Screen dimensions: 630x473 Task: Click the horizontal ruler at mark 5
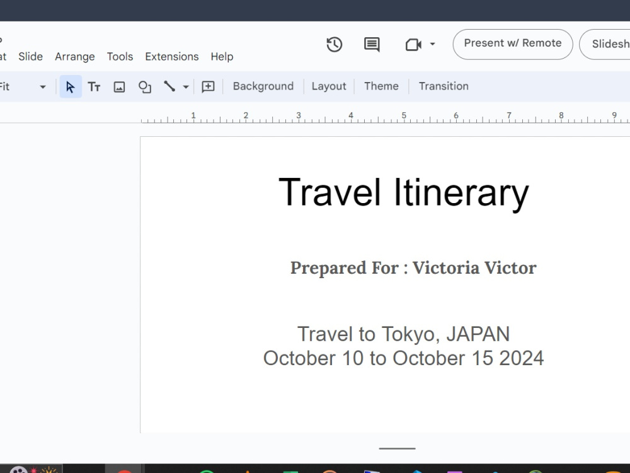pyautogui.click(x=403, y=116)
